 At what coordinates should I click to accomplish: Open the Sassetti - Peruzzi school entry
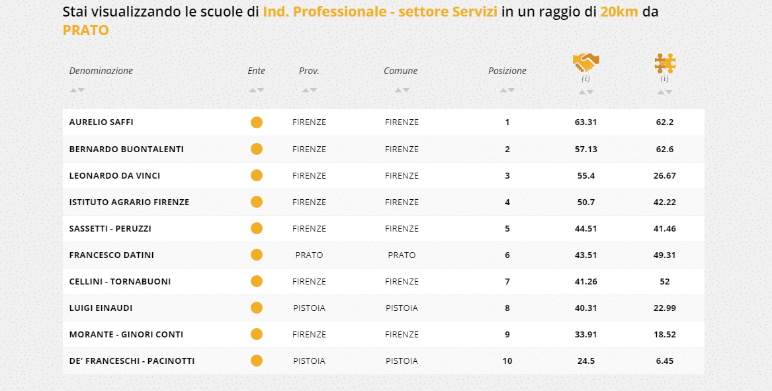tap(110, 229)
